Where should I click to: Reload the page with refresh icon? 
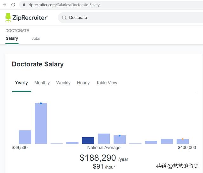point(13,5)
